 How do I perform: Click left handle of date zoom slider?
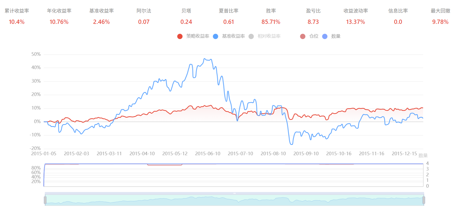[x=45, y=200]
